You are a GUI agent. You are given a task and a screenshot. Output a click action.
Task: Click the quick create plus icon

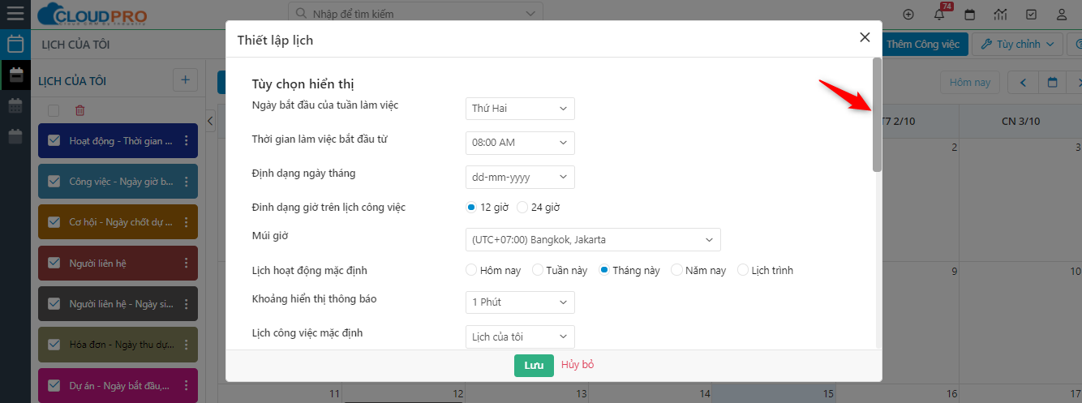tap(908, 15)
